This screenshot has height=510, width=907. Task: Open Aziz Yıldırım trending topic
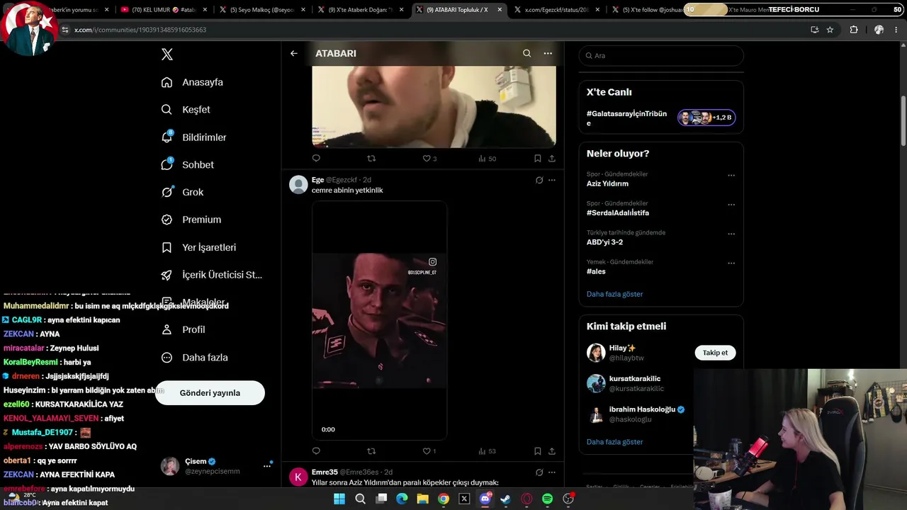coord(607,183)
